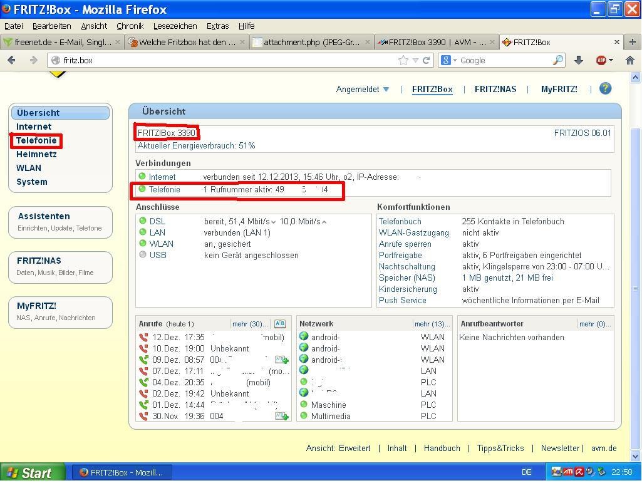Open a new tab with the plus button
Viewport: 642px width, 483px height.
[x=633, y=42]
